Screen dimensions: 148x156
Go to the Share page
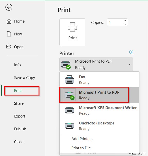[19, 103]
